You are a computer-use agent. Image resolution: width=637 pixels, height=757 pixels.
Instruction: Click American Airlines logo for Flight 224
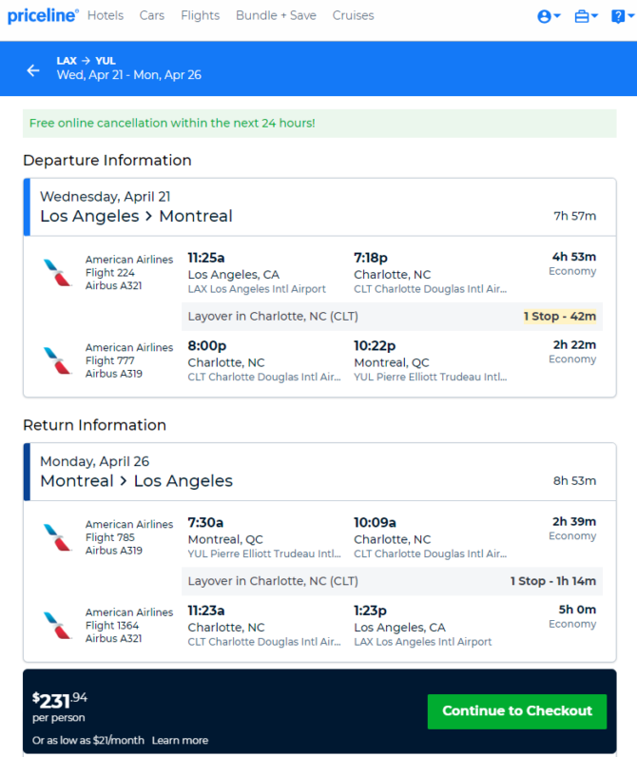click(x=57, y=273)
